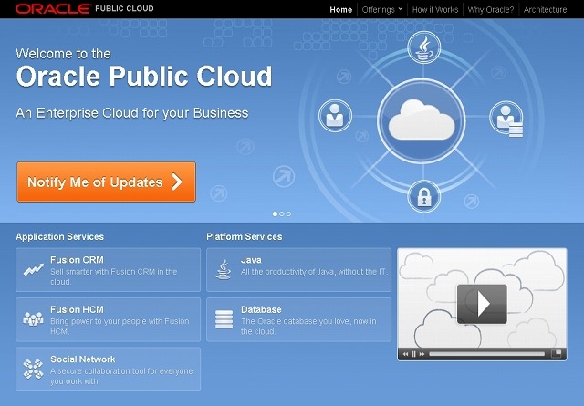Select the second carousel dot indicator
The height and width of the screenshot is (406, 584).
[282, 213]
